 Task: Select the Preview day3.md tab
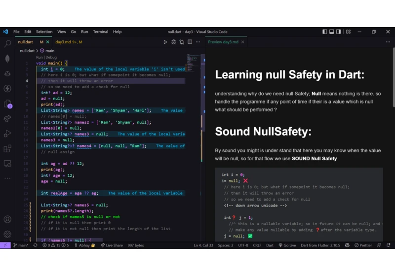pyautogui.click(x=223, y=42)
